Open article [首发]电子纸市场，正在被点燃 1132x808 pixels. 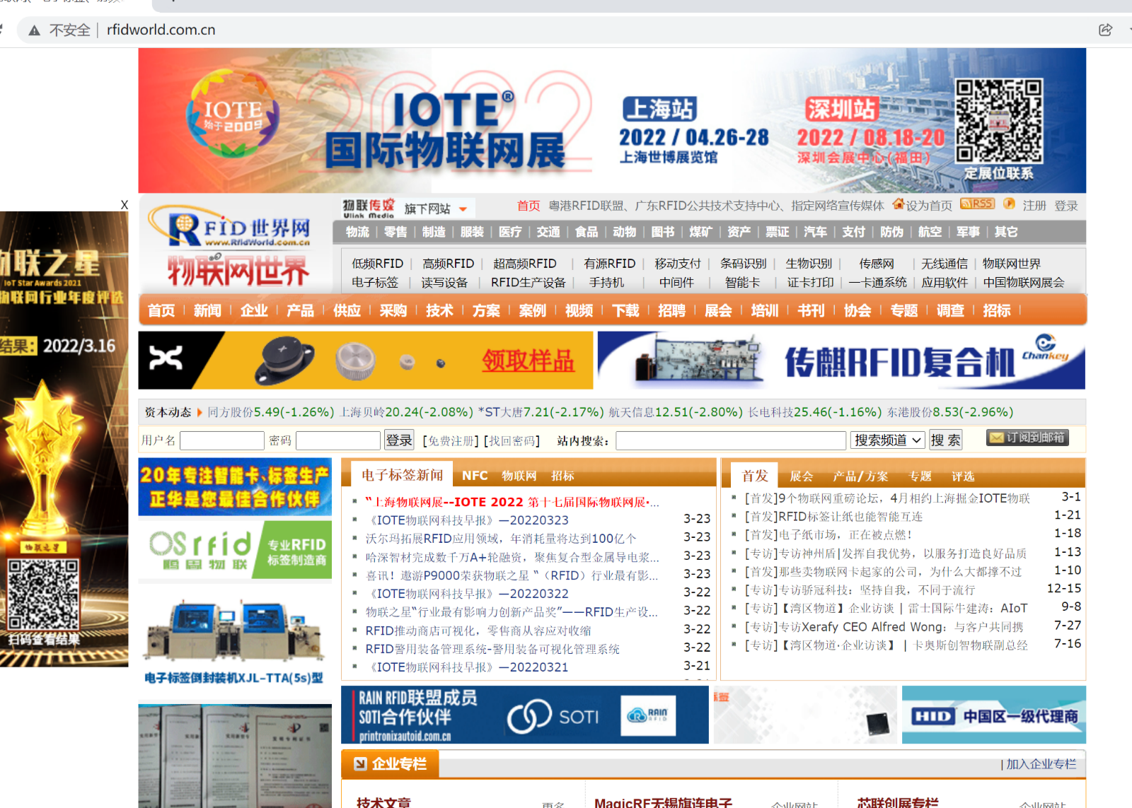click(x=828, y=534)
